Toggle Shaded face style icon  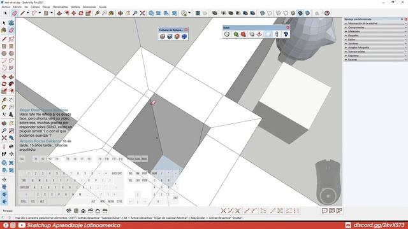click(293, 13)
